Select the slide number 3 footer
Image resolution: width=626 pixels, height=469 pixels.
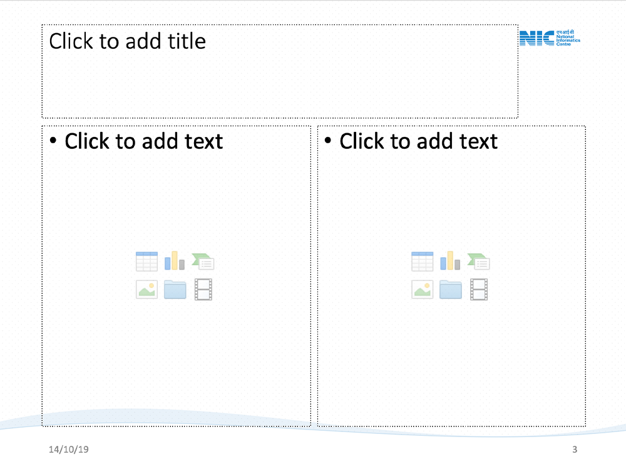click(x=575, y=450)
